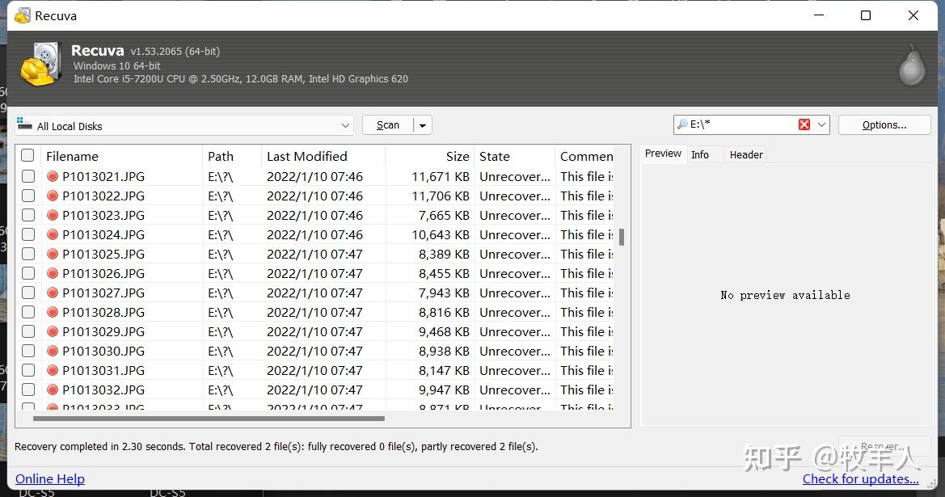Screen dimensions: 945x497
Task: Click the red state dot for P1013025.JPG
Action: 53,254
